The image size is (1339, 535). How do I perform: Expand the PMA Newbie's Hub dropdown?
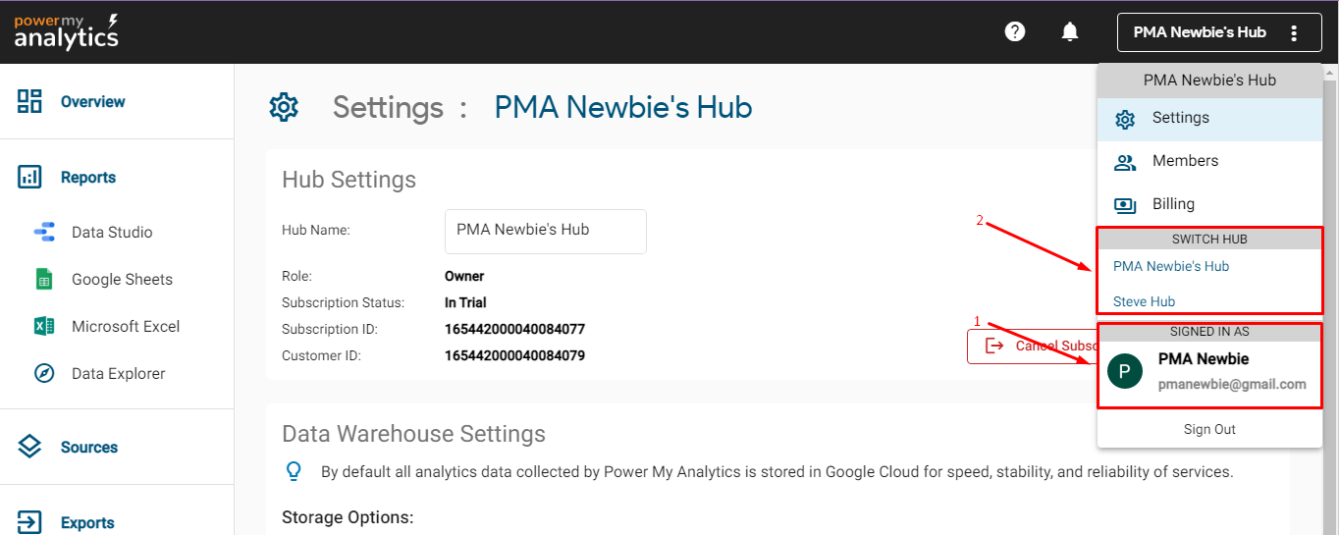[x=1200, y=32]
